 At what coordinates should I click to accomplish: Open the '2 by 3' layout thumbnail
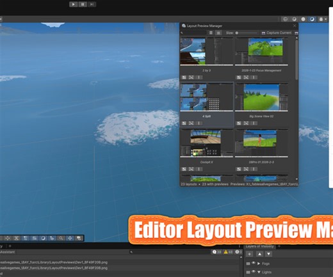point(206,51)
